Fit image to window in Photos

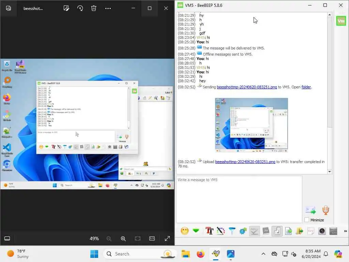click(138, 238)
